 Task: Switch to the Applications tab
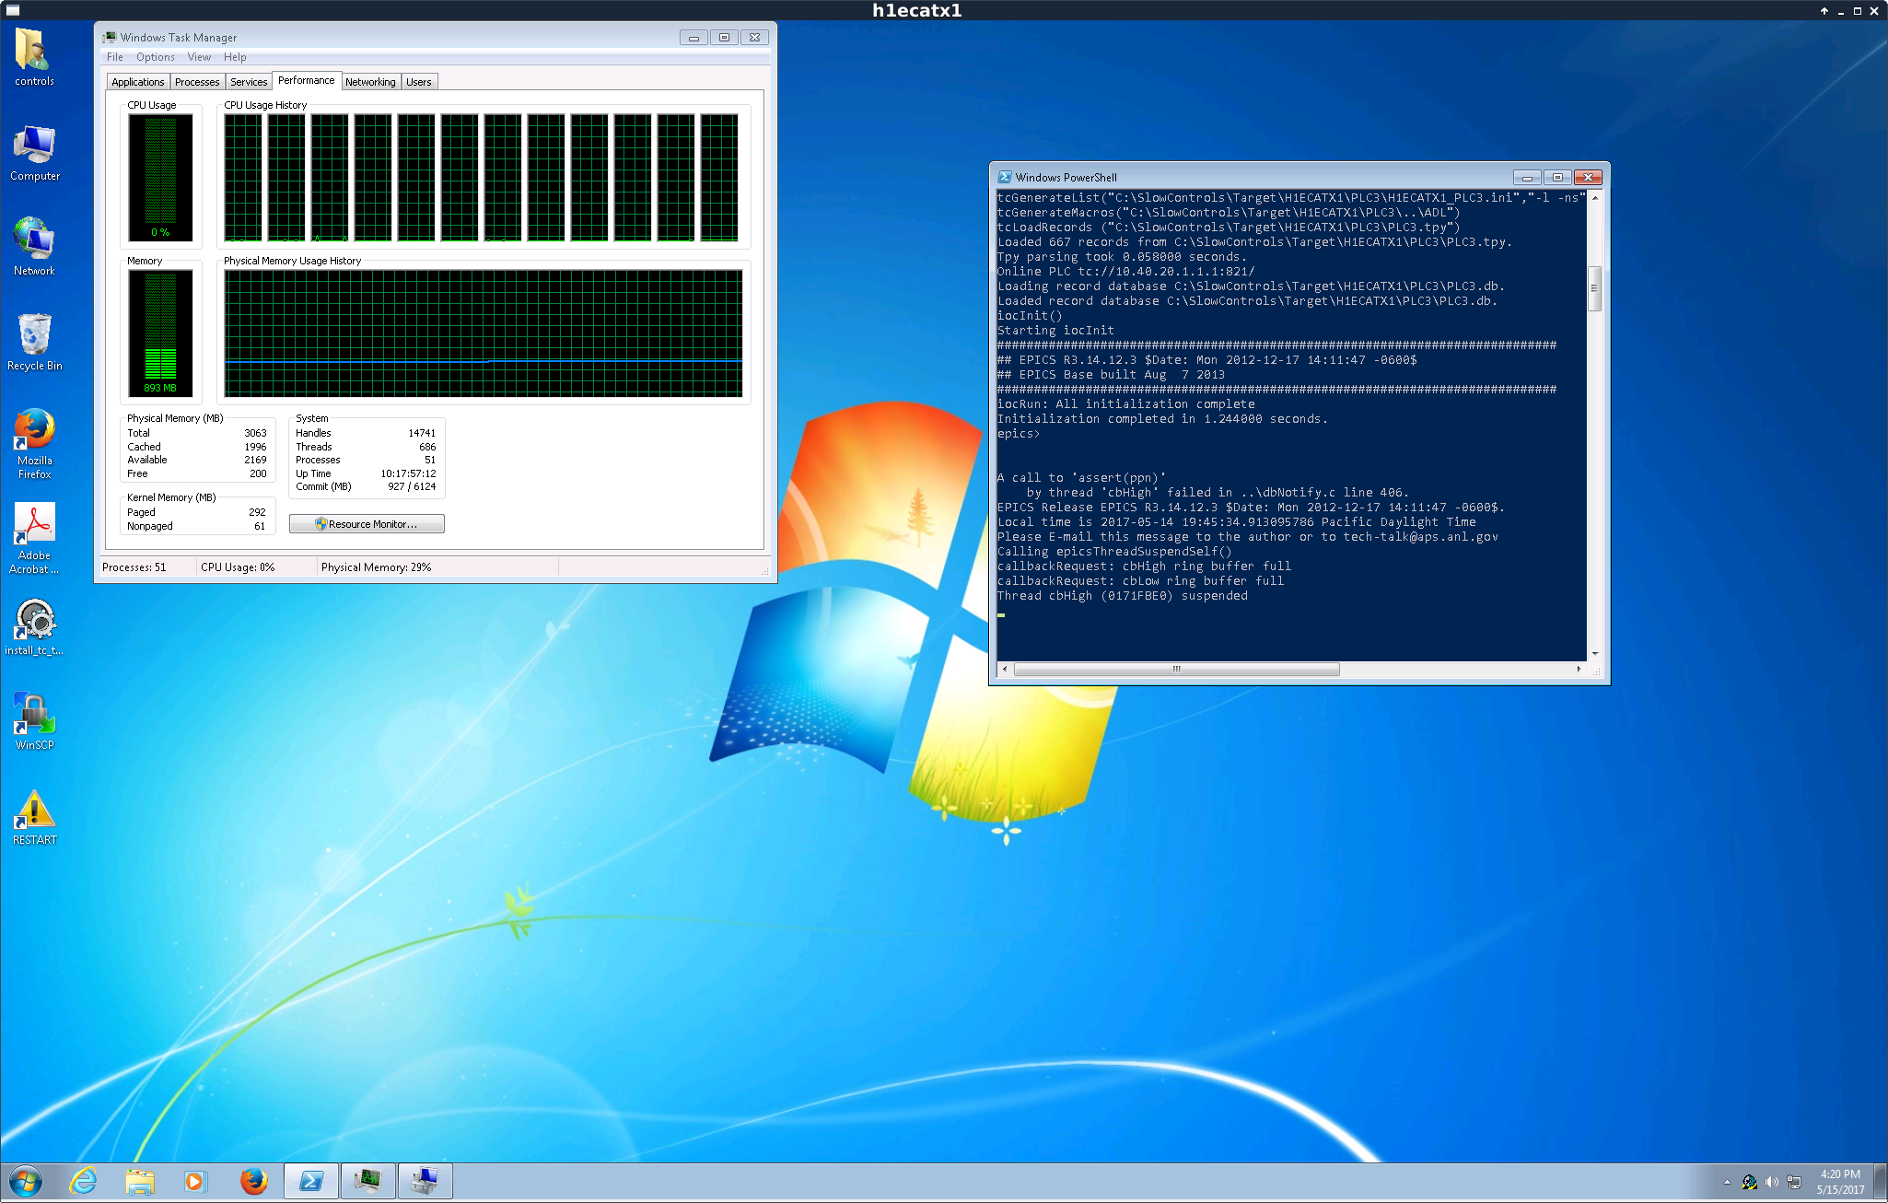[x=138, y=82]
